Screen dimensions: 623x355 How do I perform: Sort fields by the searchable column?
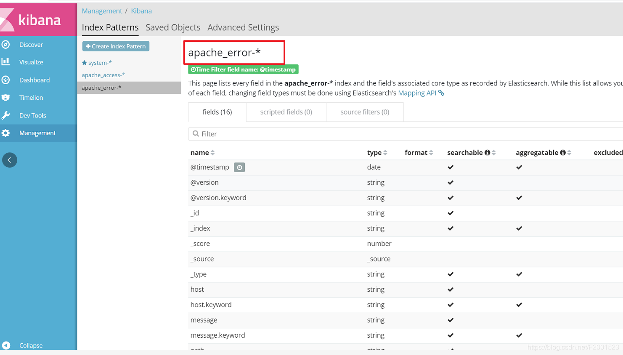pos(493,152)
